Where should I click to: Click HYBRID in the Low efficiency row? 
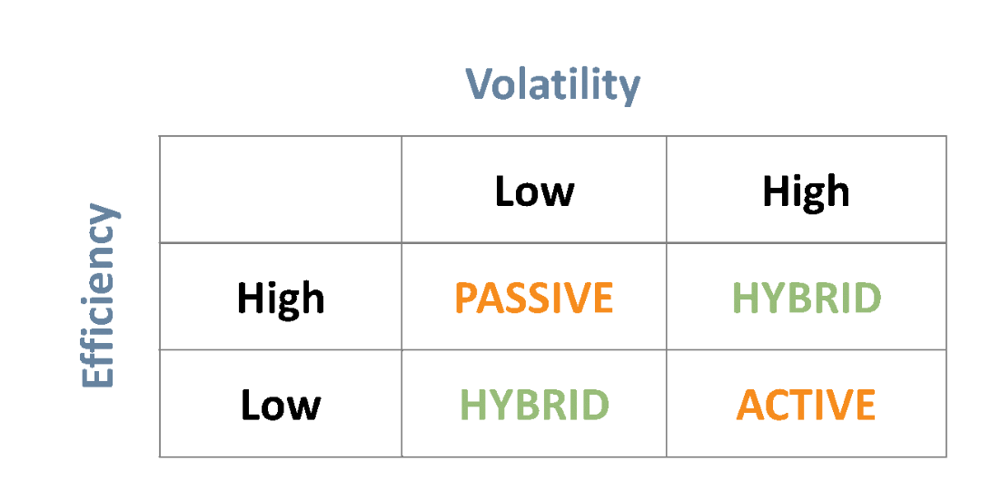pos(534,405)
